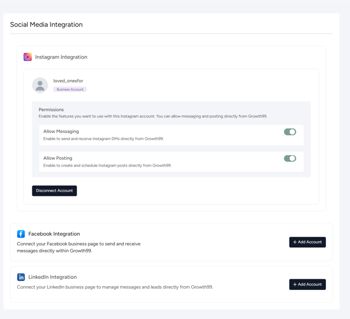Select the Business Account badge

(70, 89)
